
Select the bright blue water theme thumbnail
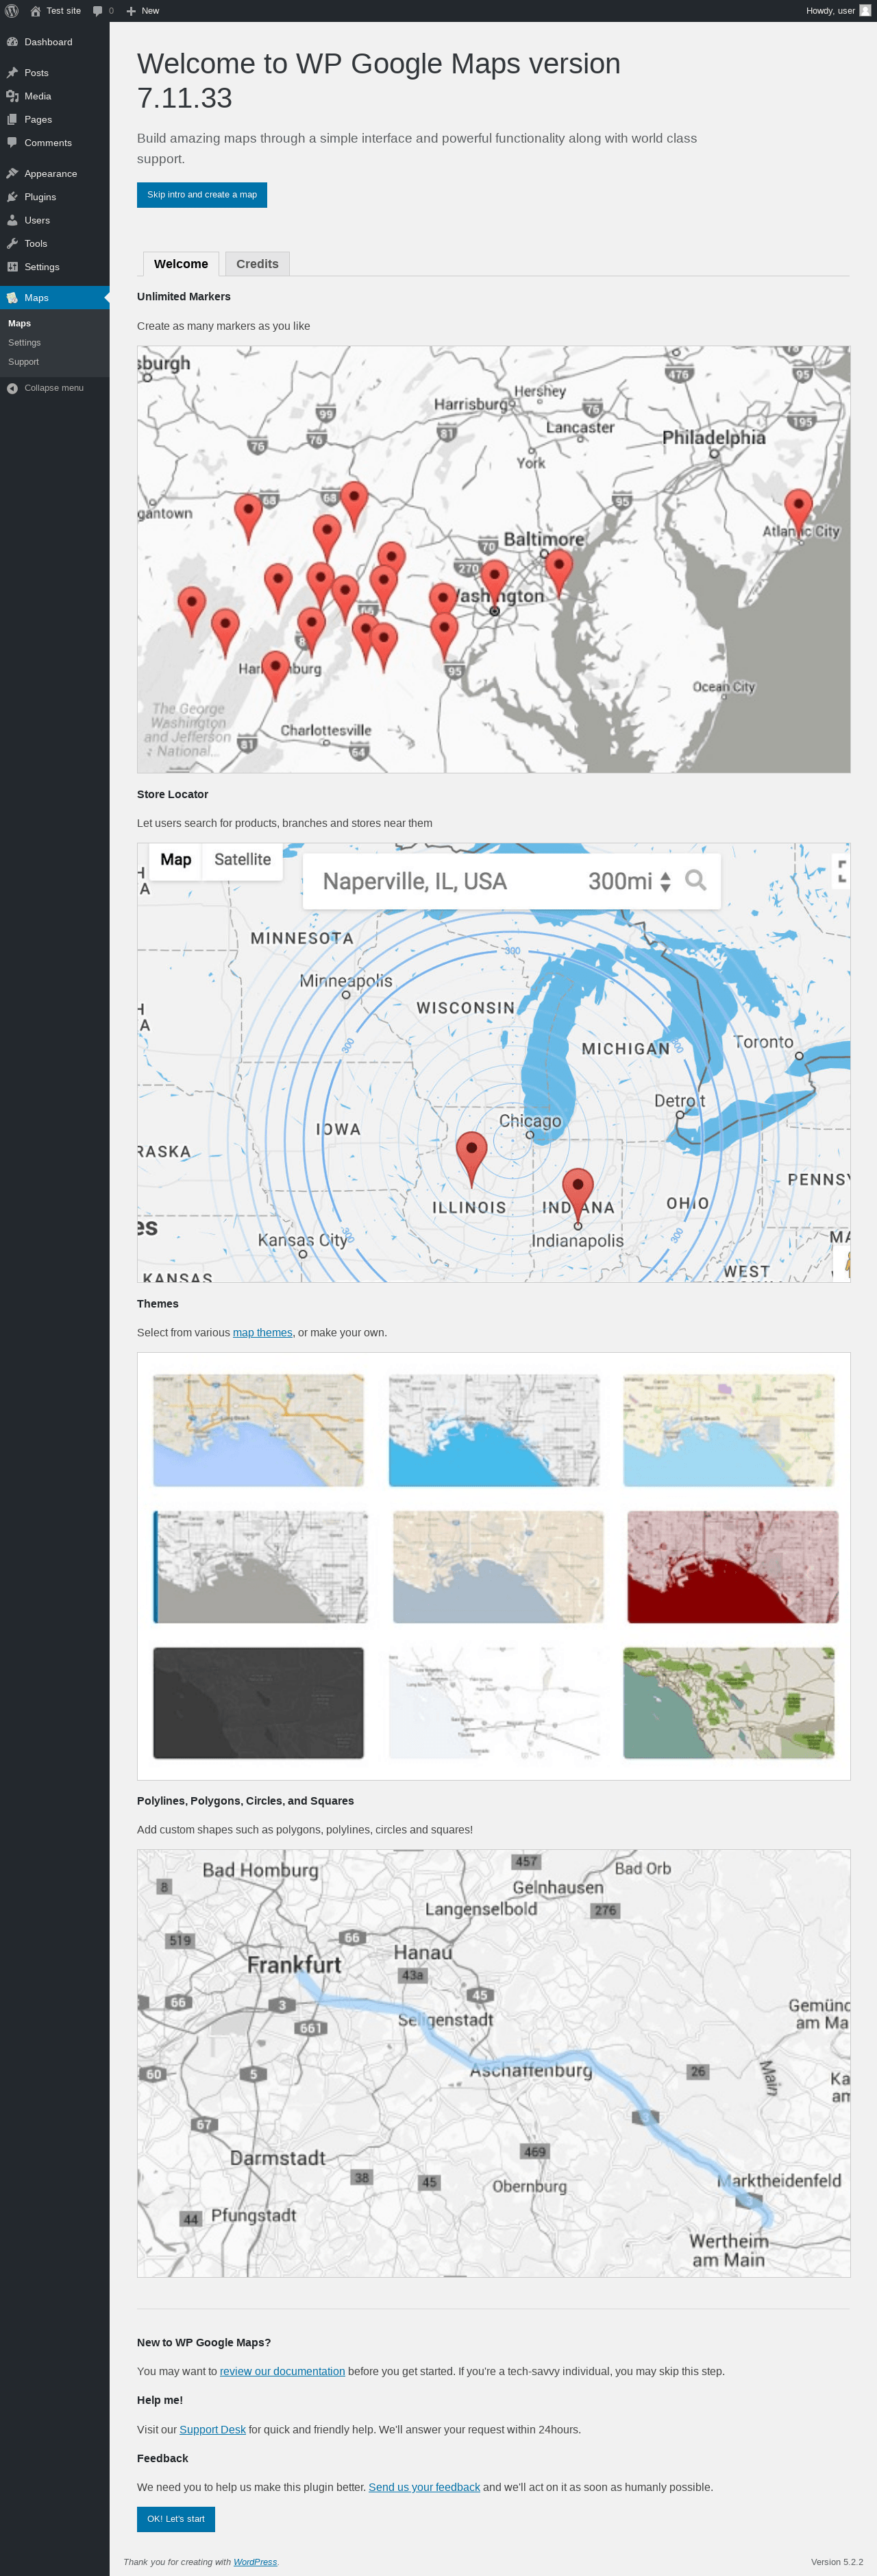[495, 1429]
